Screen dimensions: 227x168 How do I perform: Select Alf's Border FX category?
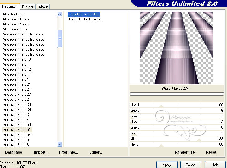tap(14, 14)
